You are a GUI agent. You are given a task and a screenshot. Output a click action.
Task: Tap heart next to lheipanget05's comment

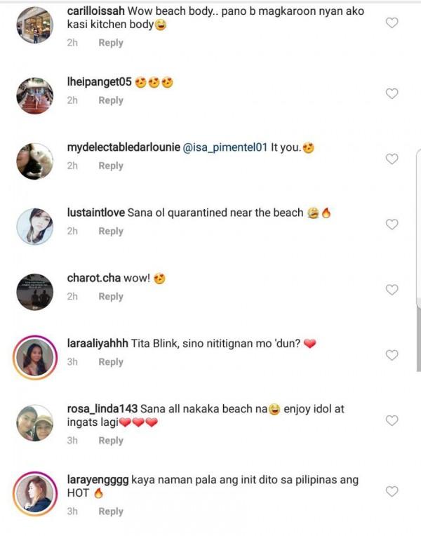(x=392, y=94)
